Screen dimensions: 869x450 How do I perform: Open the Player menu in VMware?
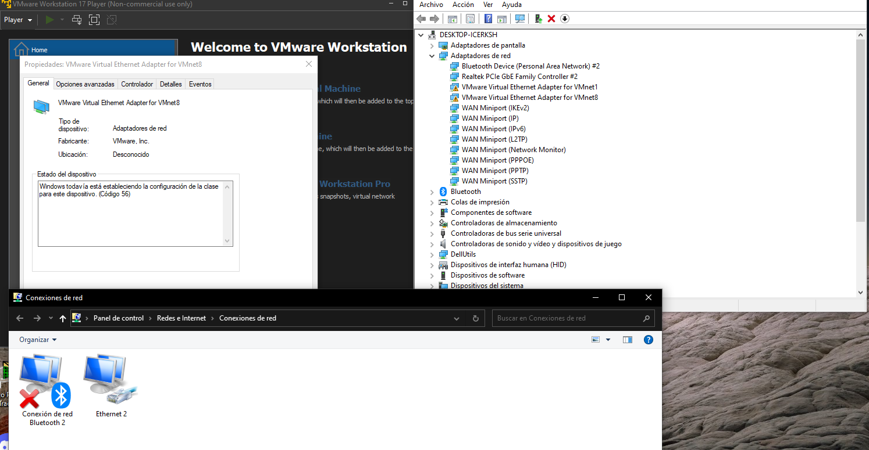(18, 20)
